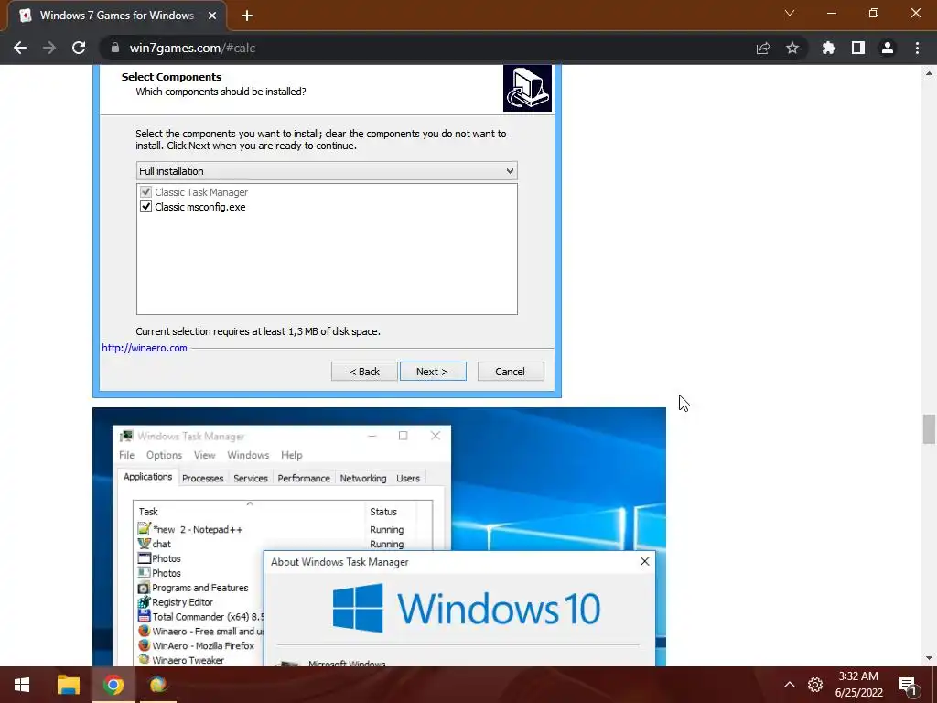The width and height of the screenshot is (937, 703).
Task: Close the Windows 7 Games tab
Action: click(212, 16)
